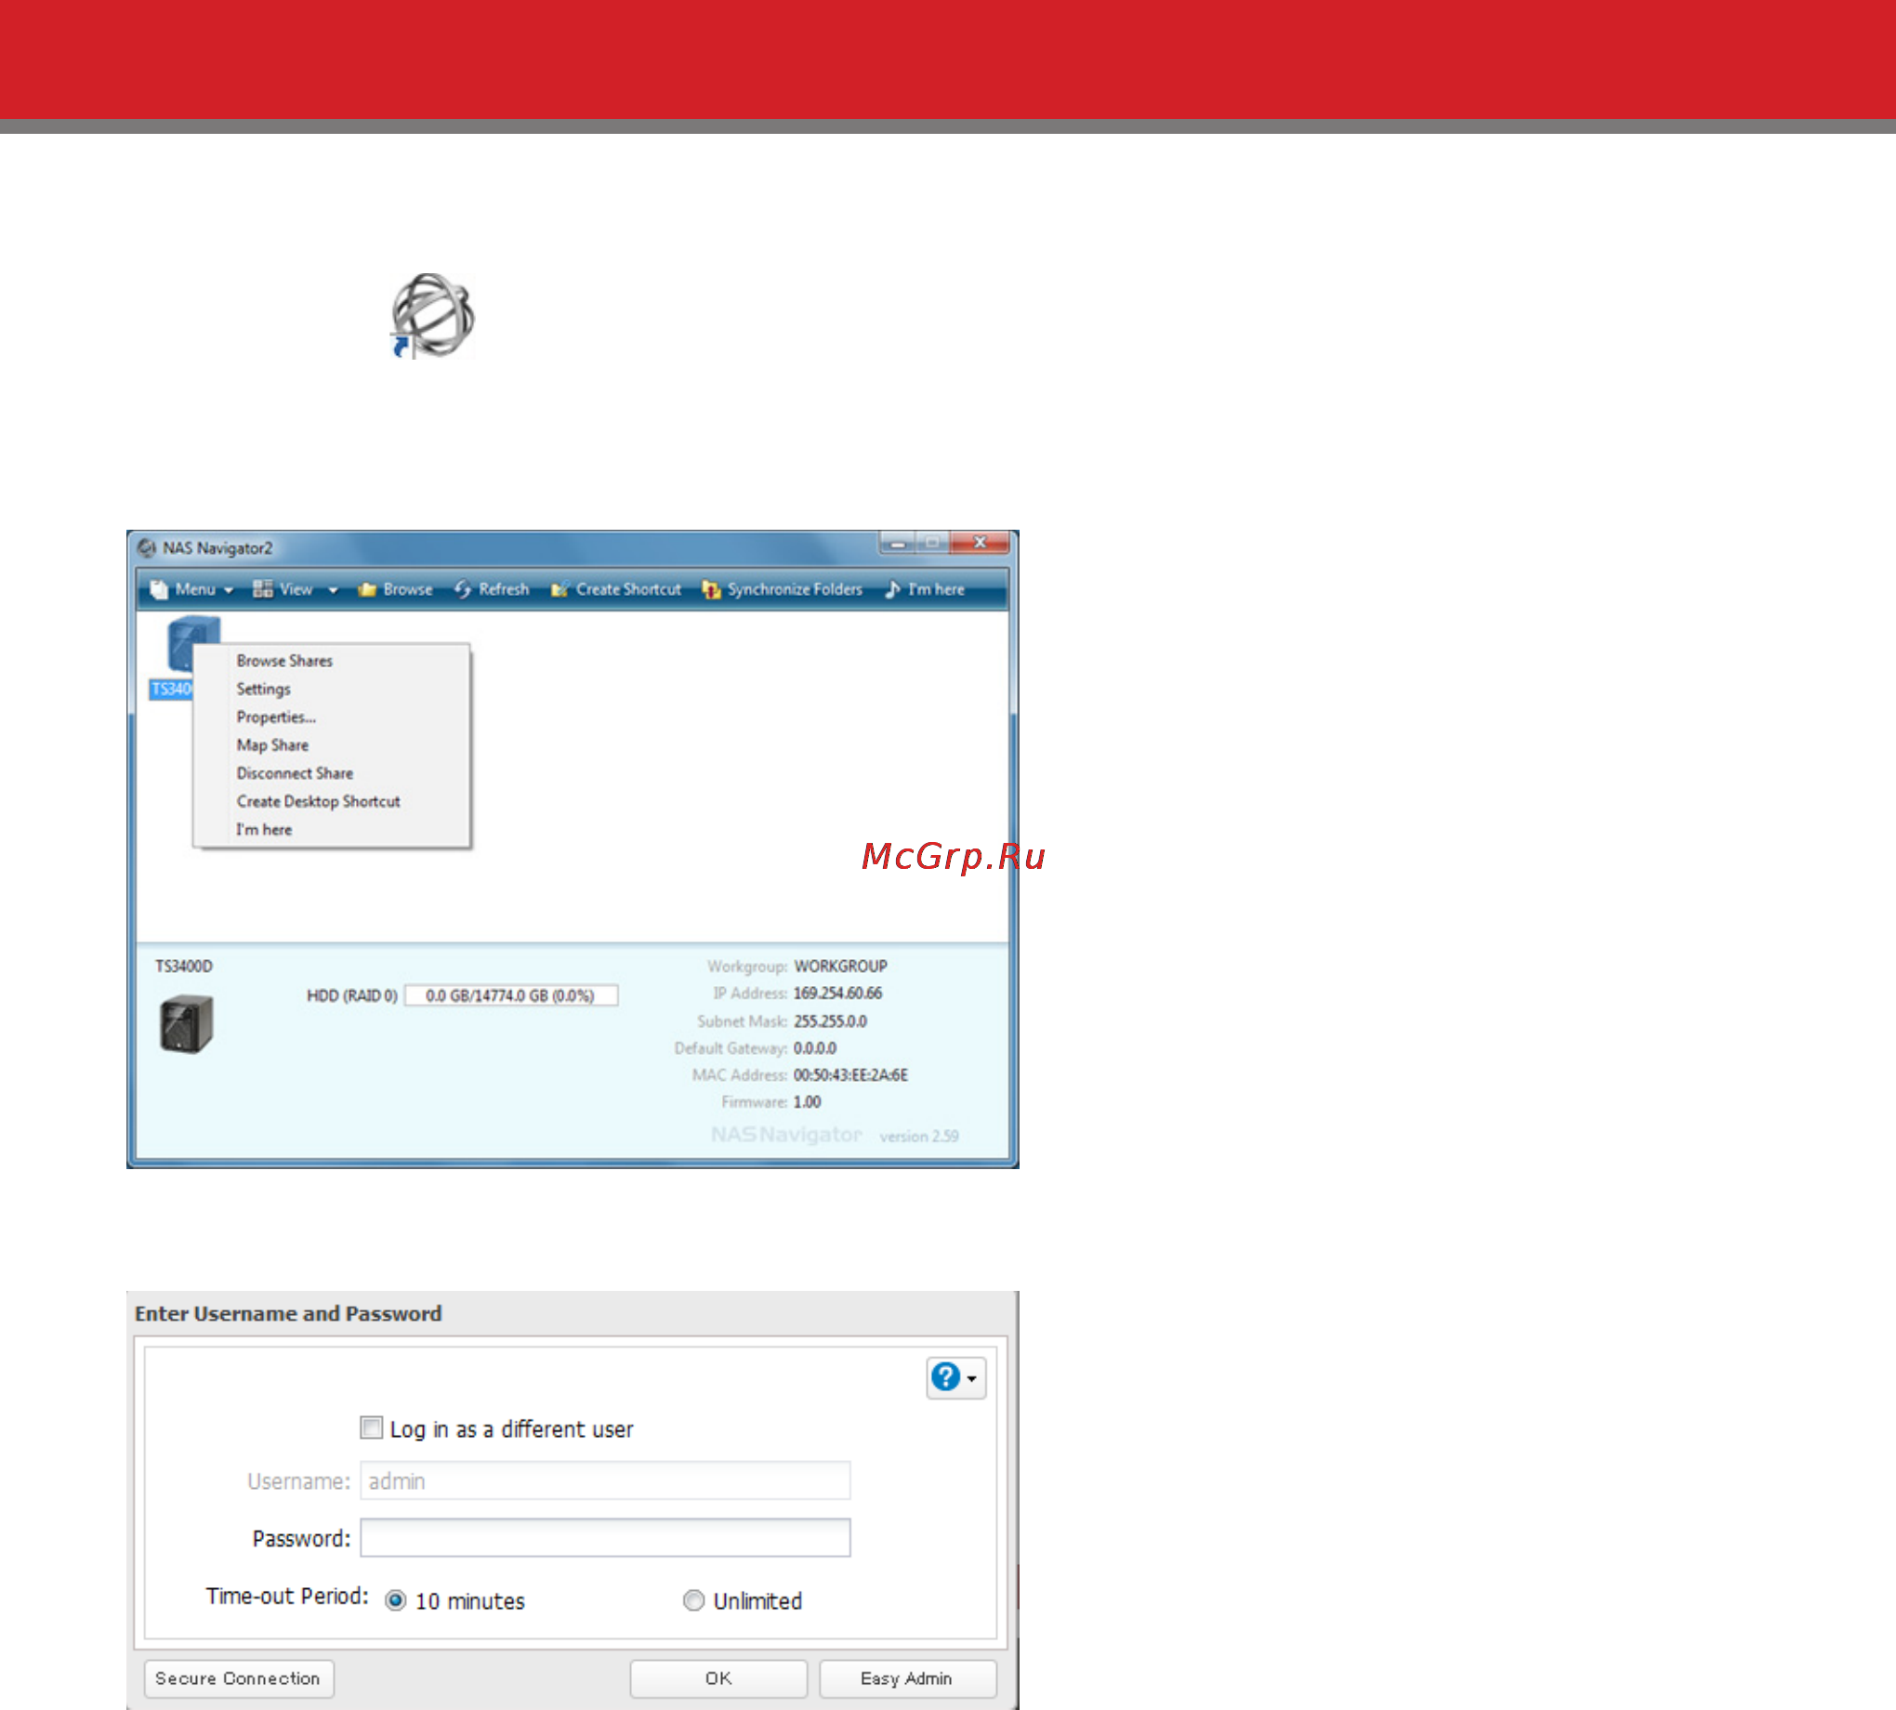Open the NAS Navigator2 desktop shortcut icon
Image resolution: width=1896 pixels, height=1710 pixels.
431,316
